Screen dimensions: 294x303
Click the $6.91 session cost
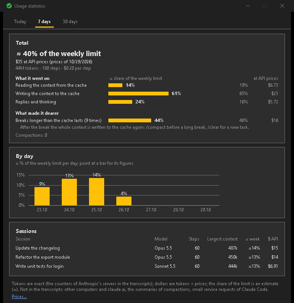pyautogui.click(x=273, y=266)
